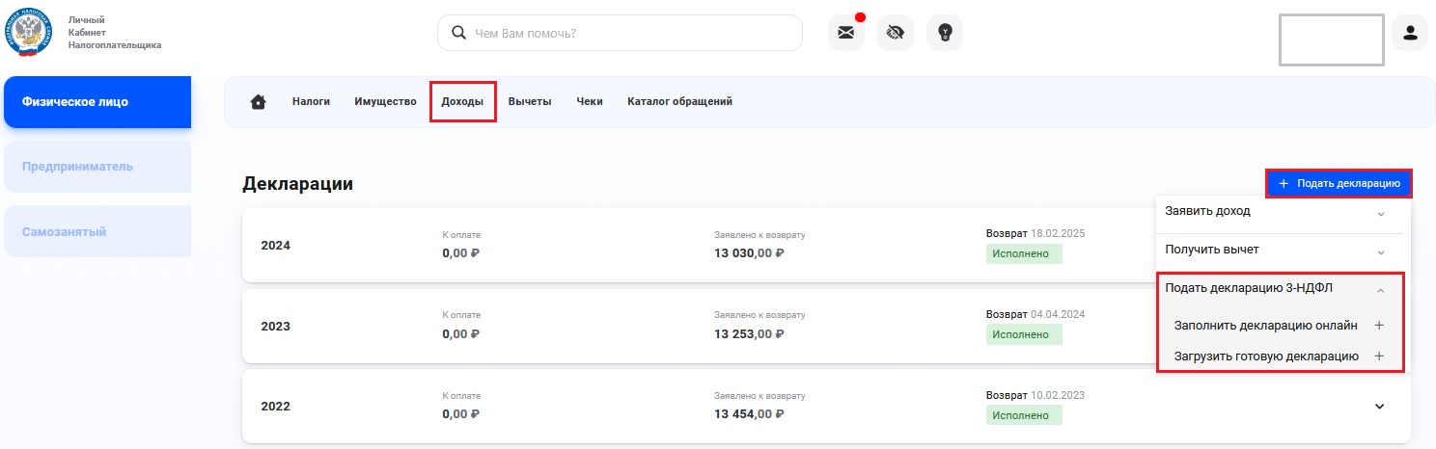Expand the Получить вычет section
1436x449 pixels.
point(1380,251)
